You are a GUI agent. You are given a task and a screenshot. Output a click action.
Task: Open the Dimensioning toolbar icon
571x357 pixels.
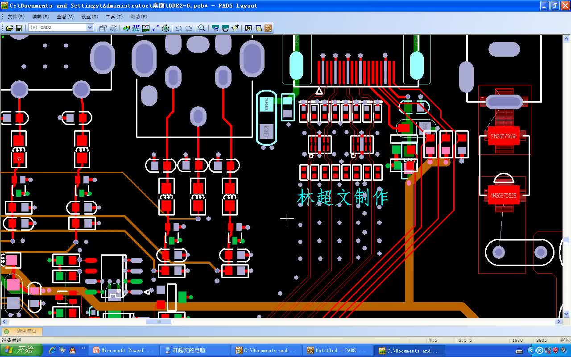[x=146, y=28]
